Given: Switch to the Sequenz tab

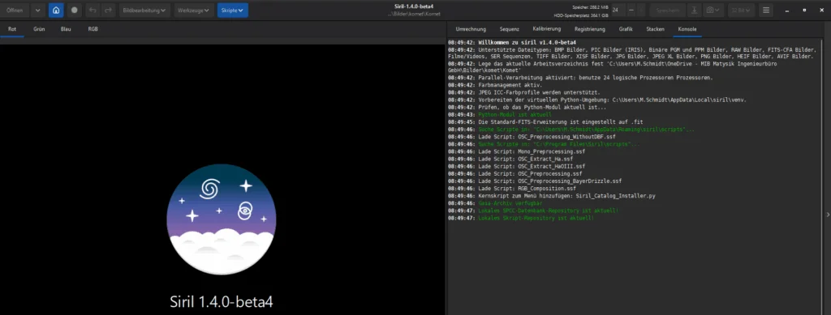Looking at the screenshot, I should click(510, 29).
